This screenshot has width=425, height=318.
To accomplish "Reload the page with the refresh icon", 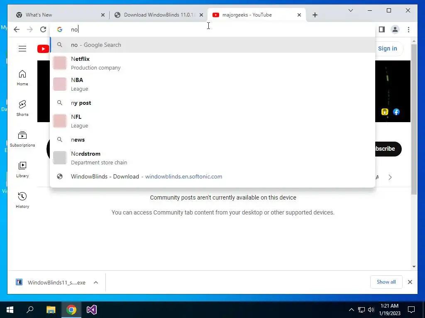I will tap(43, 29).
